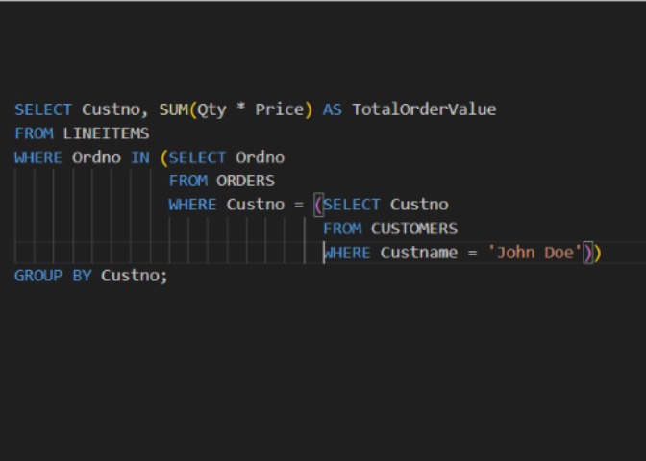Click the word Price inside SUM

[x=280, y=109]
